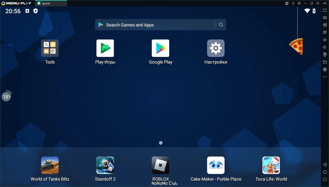Image resolution: width=329 pixels, height=187 pixels.
Task: Open the multi-instance manager icon
Action: click(325, 32)
